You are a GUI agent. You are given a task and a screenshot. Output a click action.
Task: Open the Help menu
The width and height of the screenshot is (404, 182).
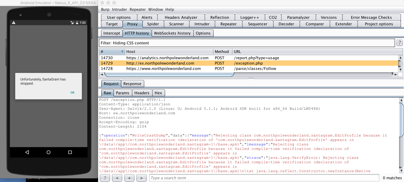[x=170, y=10]
